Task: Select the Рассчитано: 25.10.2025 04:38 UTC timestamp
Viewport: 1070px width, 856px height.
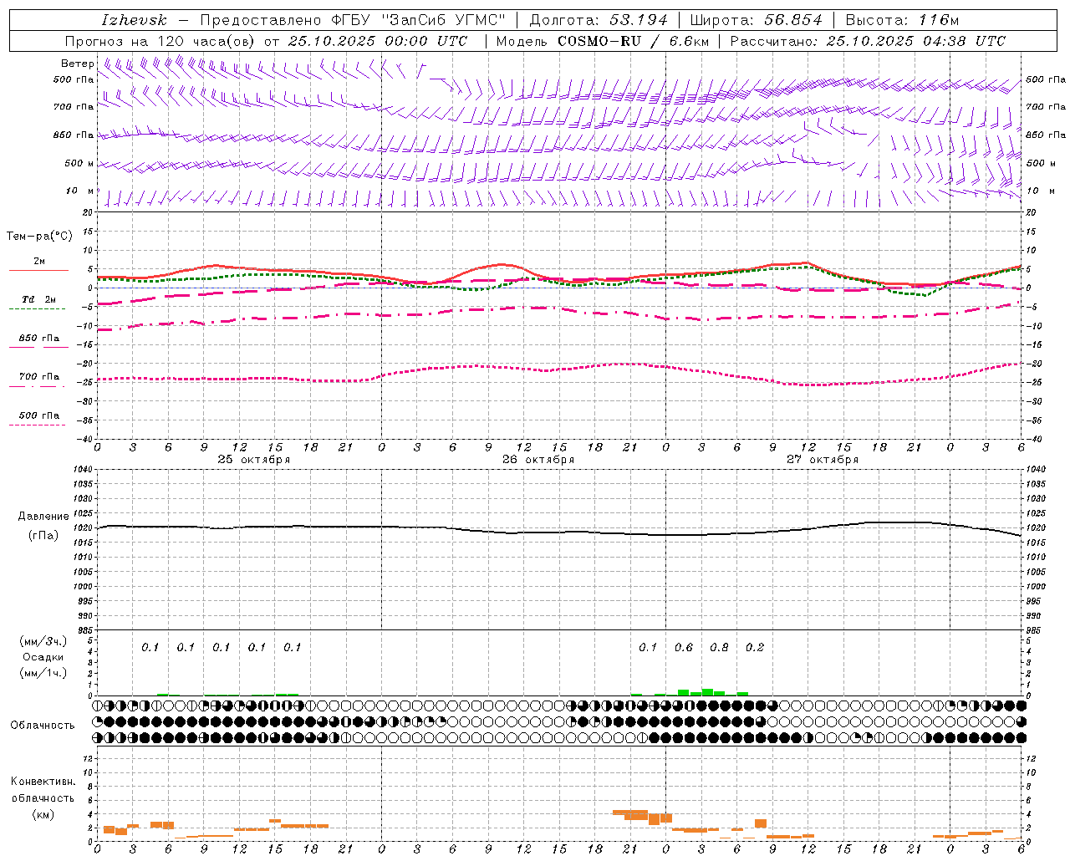Action: (x=868, y=41)
